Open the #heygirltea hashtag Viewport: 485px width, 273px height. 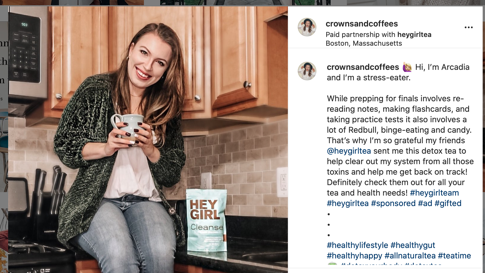[x=348, y=203]
